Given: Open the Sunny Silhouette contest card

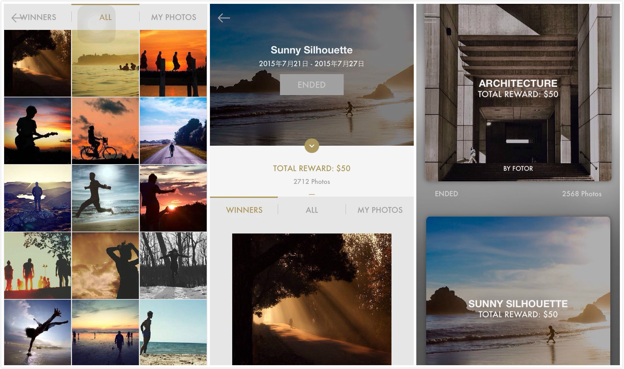Looking at the screenshot, I should 518,291.
